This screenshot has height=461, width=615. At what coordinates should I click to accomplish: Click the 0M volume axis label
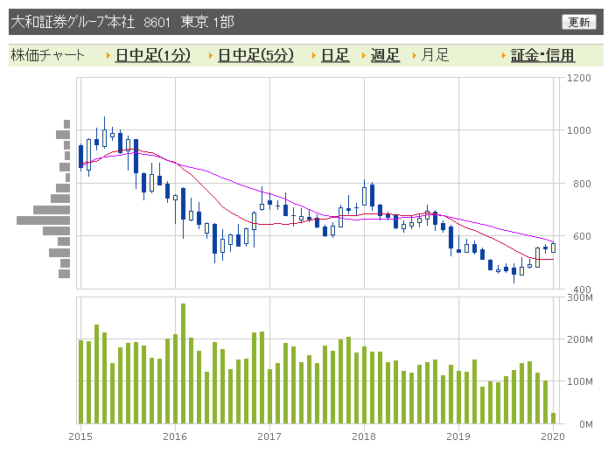point(586,424)
